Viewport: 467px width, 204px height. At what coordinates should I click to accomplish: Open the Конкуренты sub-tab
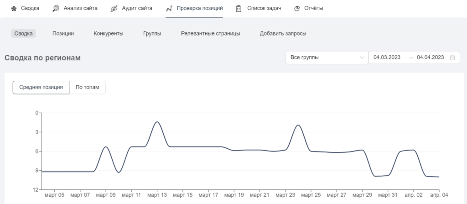pos(109,33)
